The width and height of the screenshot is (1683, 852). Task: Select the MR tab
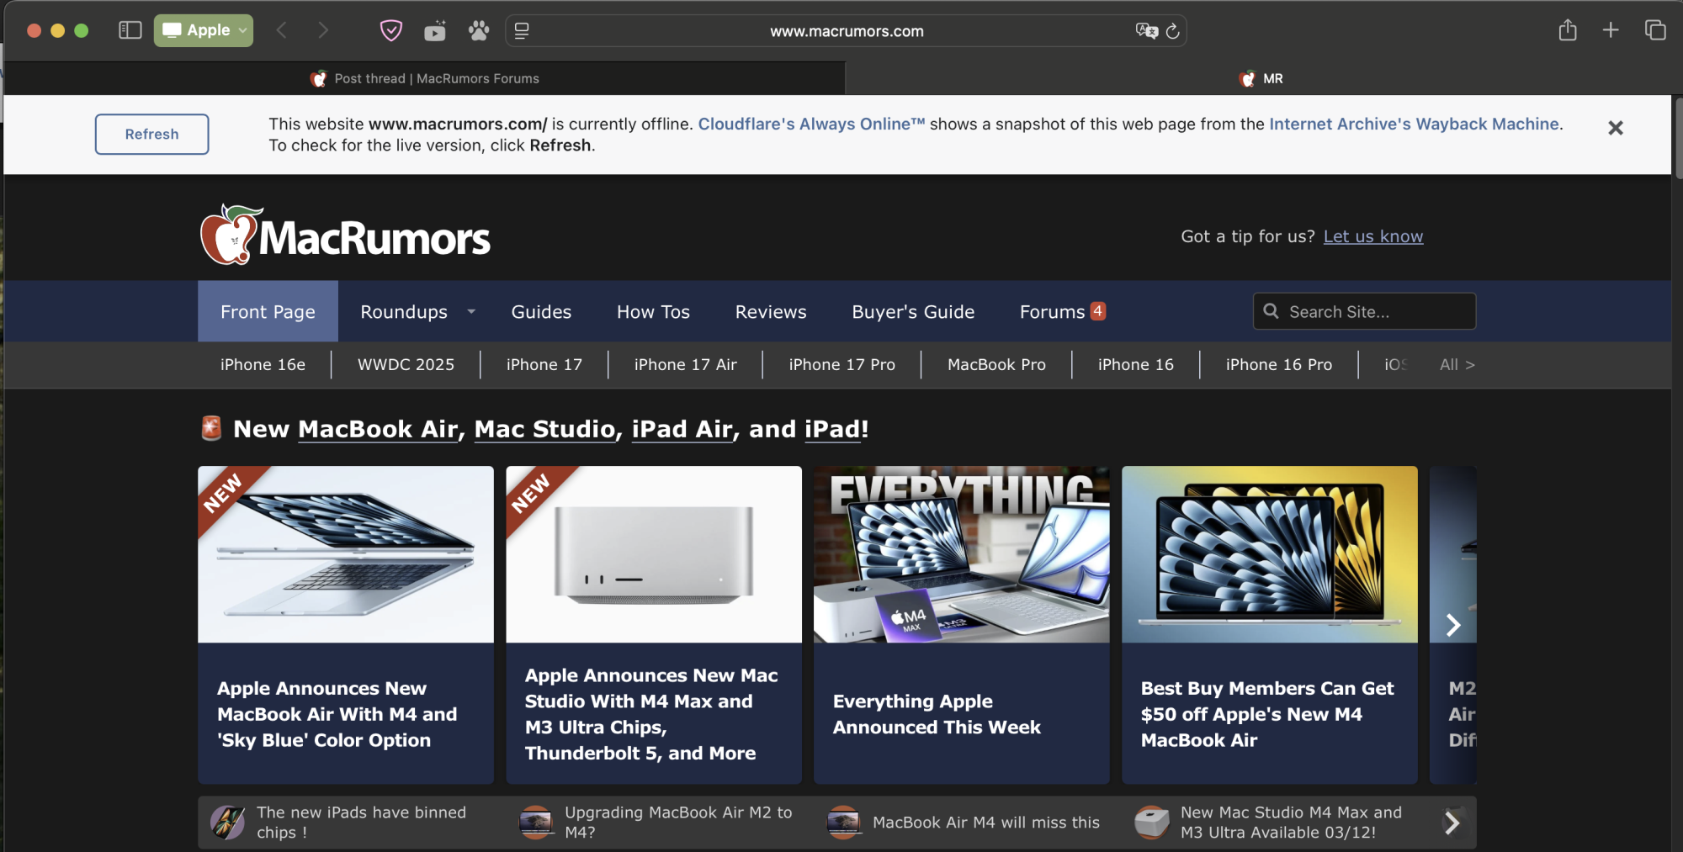pyautogui.click(x=1261, y=78)
